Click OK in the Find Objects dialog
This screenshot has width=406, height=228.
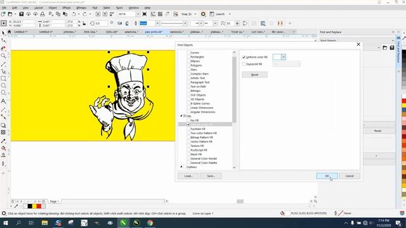point(327,176)
